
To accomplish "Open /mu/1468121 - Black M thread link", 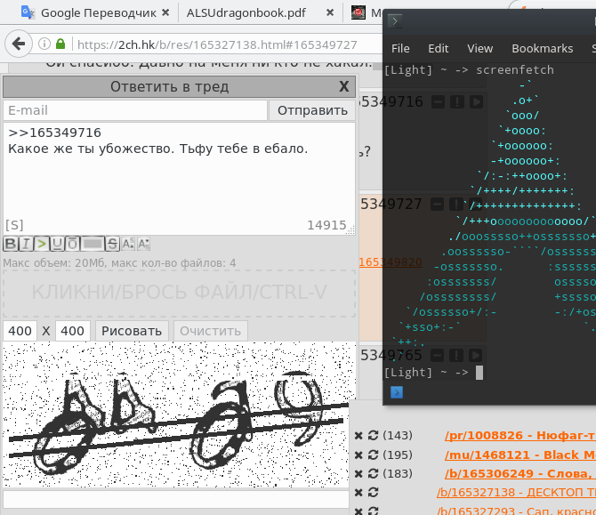I will [520, 455].
